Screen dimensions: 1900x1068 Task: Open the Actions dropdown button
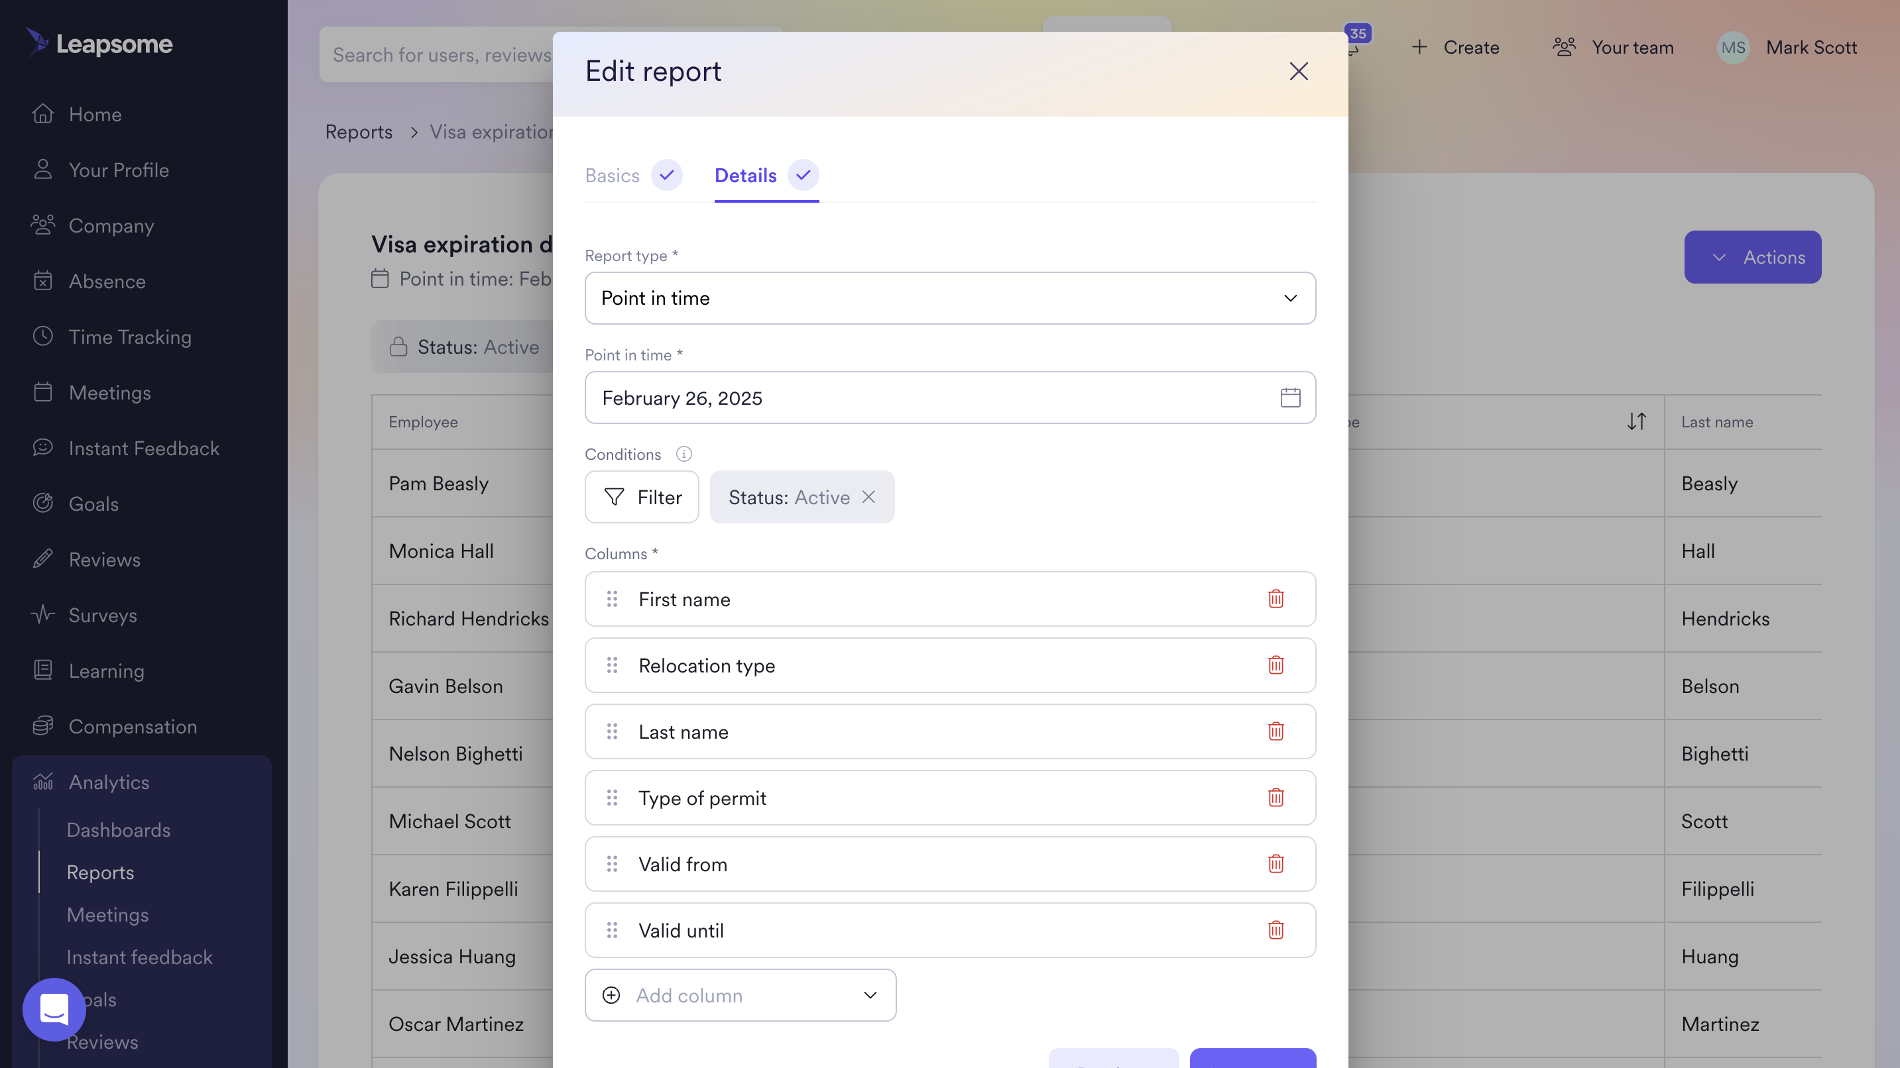[1752, 257]
